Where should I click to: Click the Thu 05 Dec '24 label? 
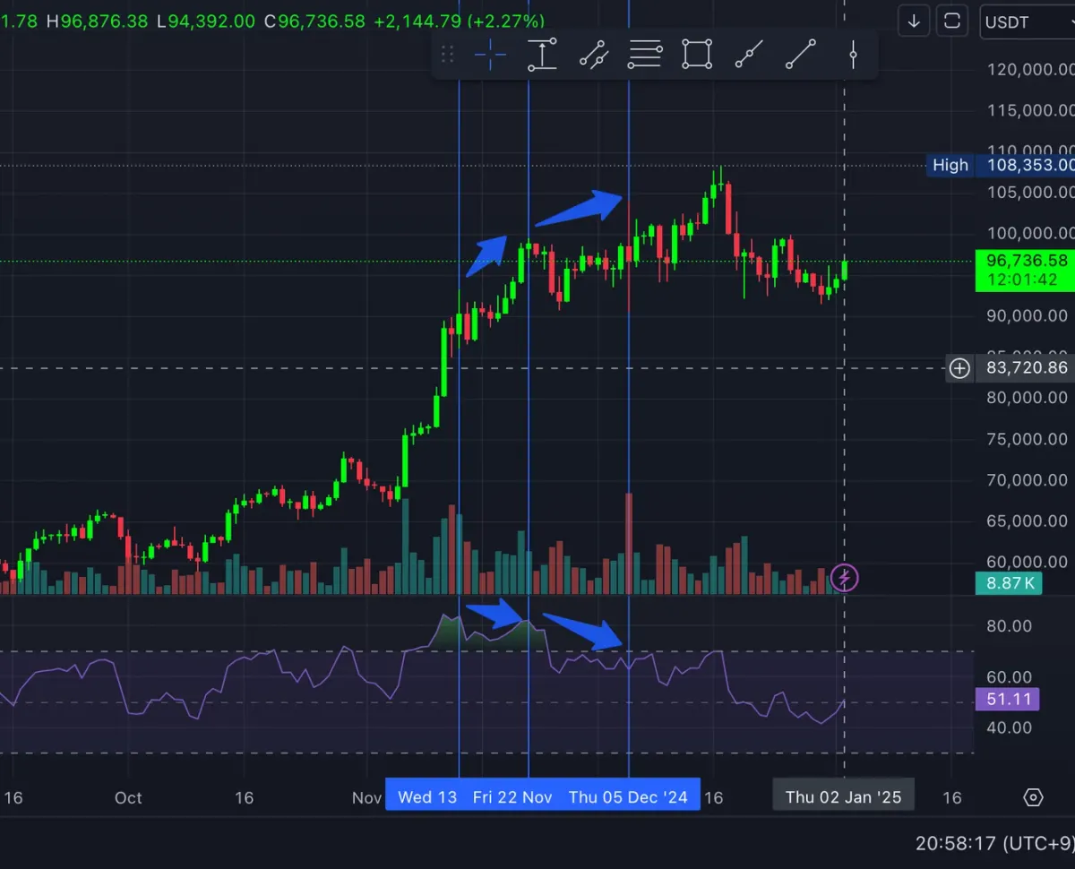click(x=628, y=797)
